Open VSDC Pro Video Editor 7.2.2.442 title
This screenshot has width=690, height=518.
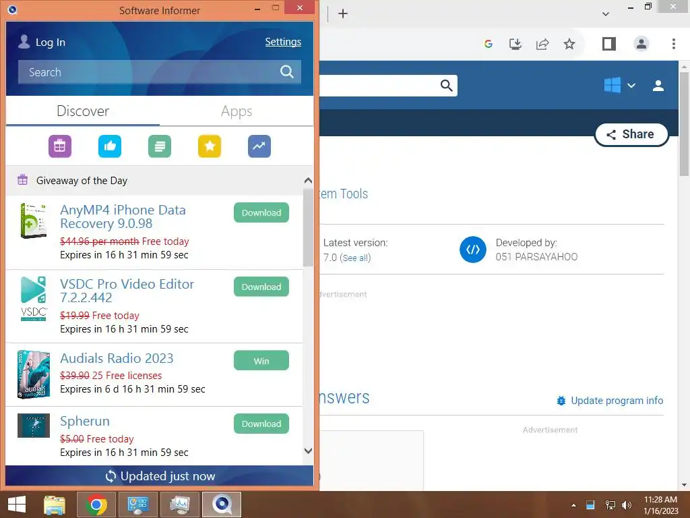coord(127,291)
